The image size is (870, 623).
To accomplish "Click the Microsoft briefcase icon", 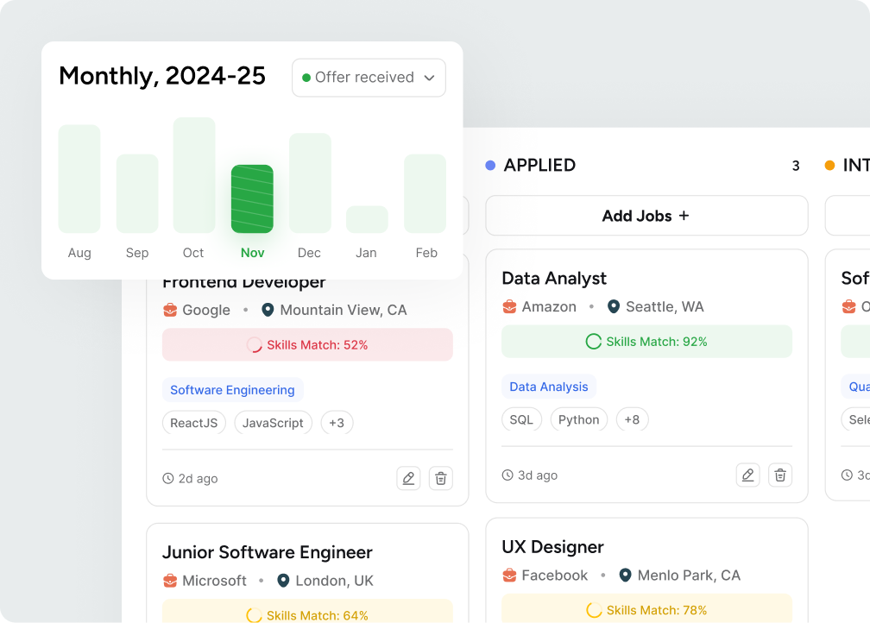I will (170, 580).
